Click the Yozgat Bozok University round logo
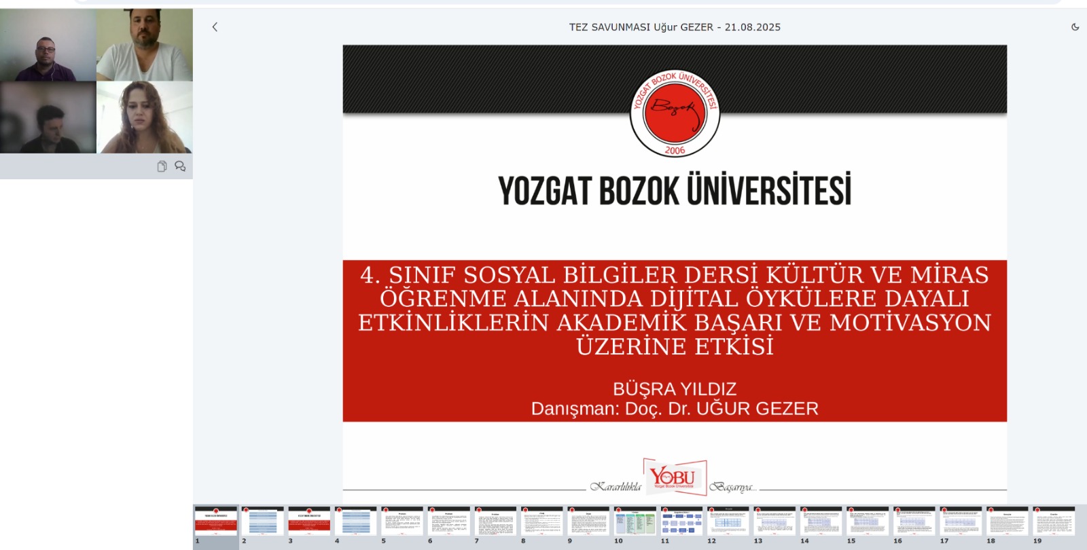 675,113
